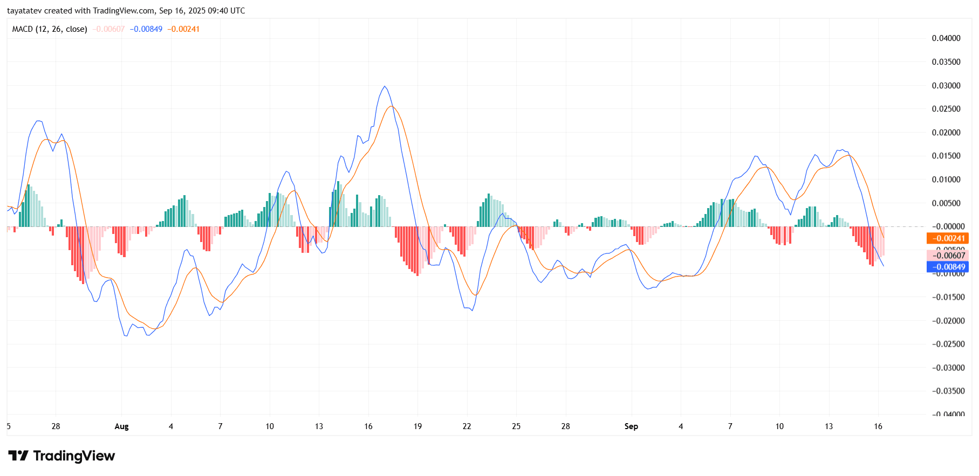Click the 0.02000 price axis label
979x476 pixels.
pyautogui.click(x=946, y=133)
